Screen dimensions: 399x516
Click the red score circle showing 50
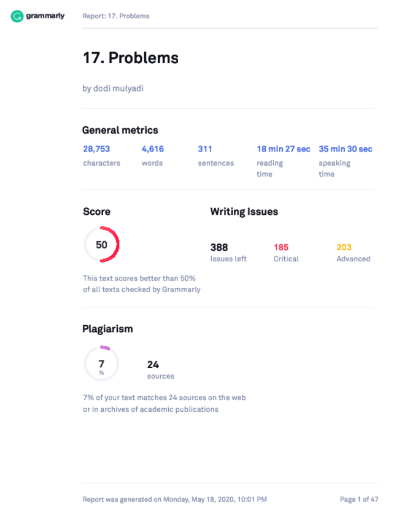[101, 244]
